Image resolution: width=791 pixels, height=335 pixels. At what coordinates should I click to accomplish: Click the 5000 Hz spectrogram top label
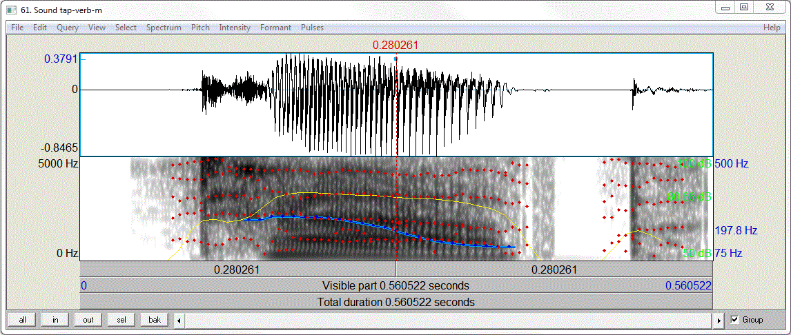point(58,164)
